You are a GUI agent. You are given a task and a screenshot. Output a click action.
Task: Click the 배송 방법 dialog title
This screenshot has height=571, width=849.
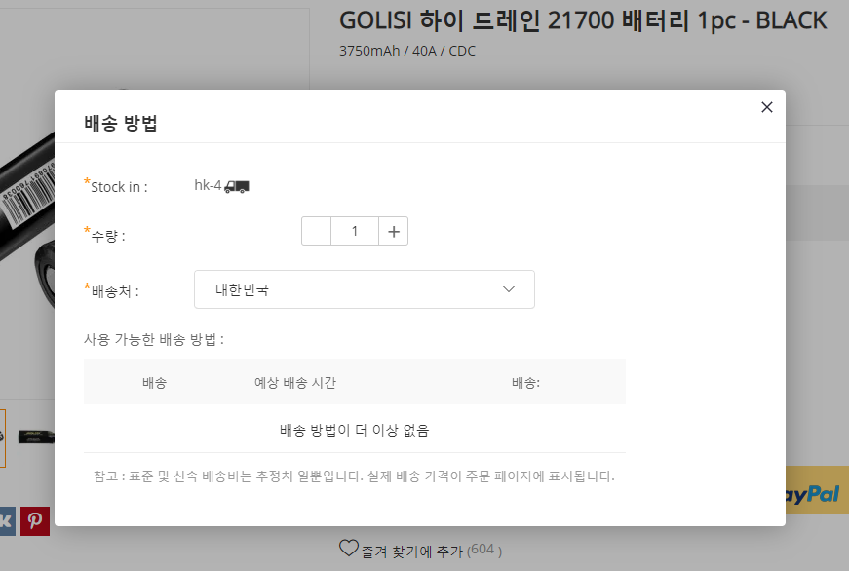click(x=120, y=123)
